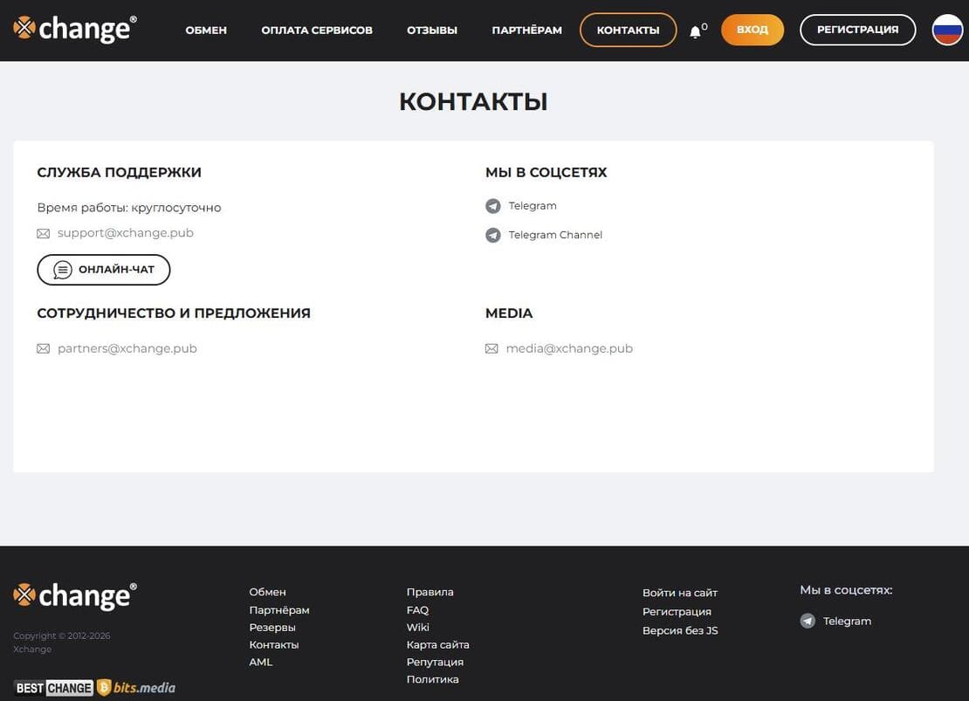Click the Telegram icon under social networks

click(x=493, y=206)
